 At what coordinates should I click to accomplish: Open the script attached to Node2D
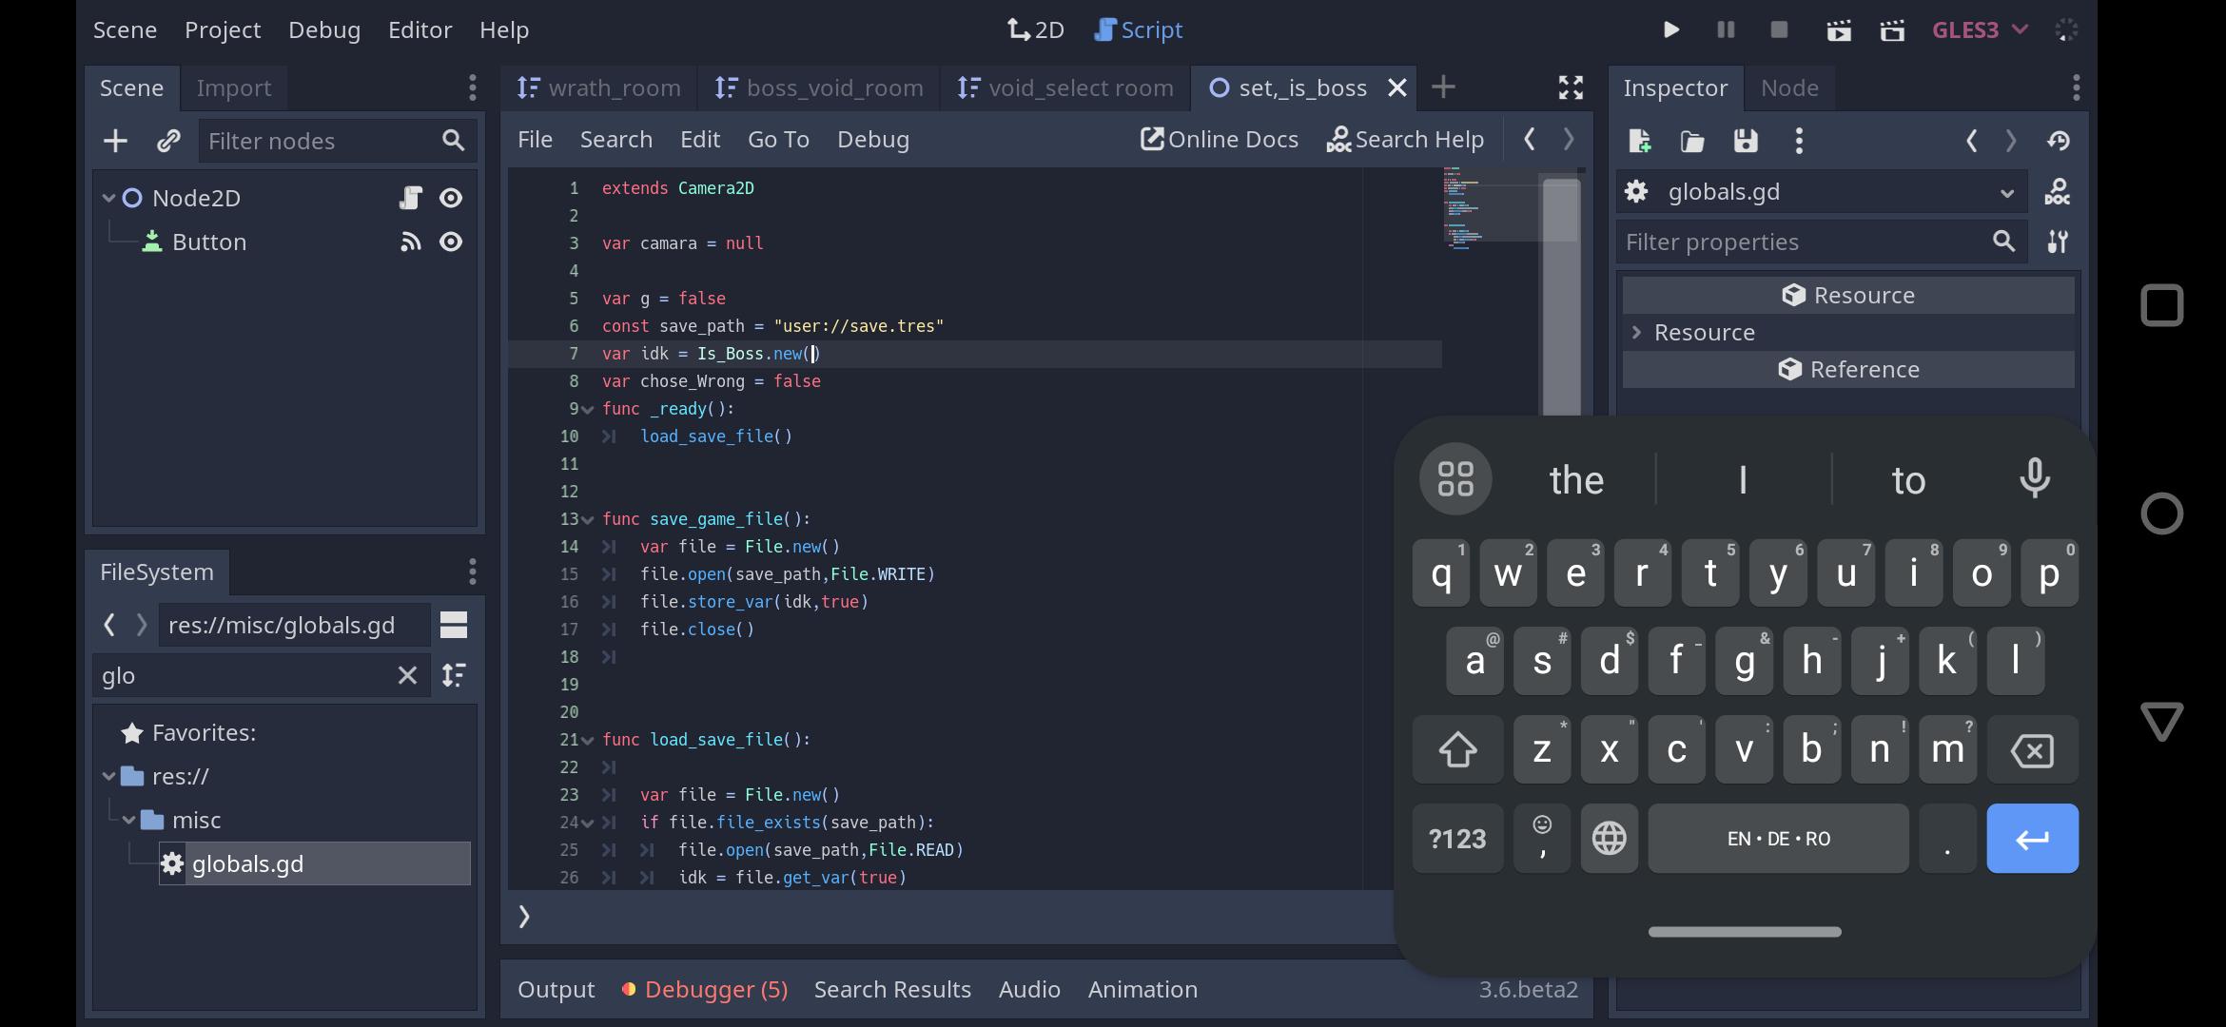pos(411,198)
